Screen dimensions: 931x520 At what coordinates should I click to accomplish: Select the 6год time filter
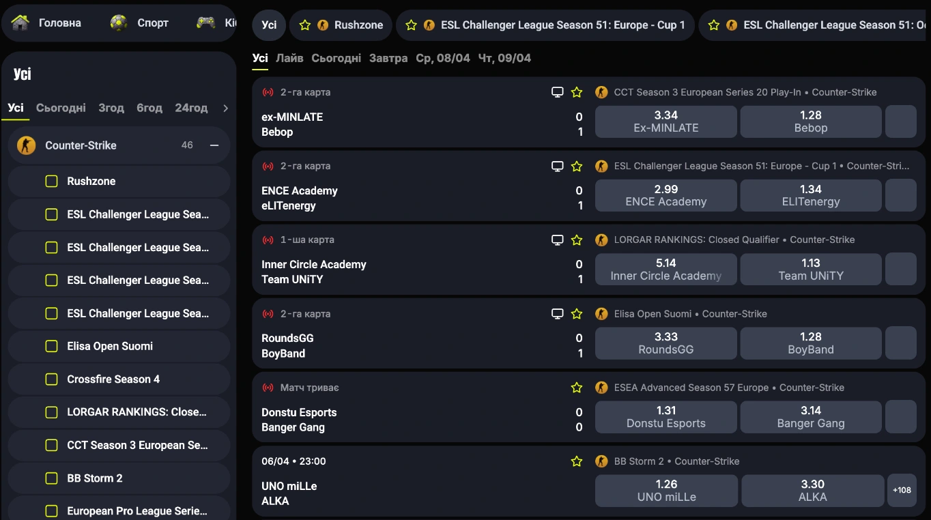(x=149, y=108)
